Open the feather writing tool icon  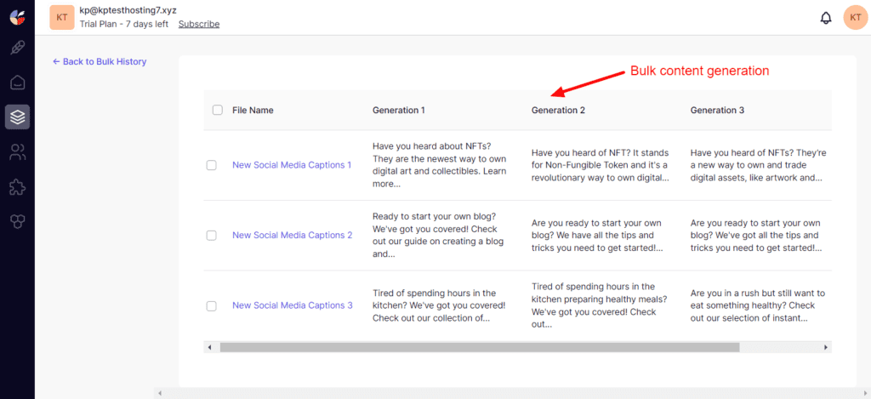tap(17, 48)
